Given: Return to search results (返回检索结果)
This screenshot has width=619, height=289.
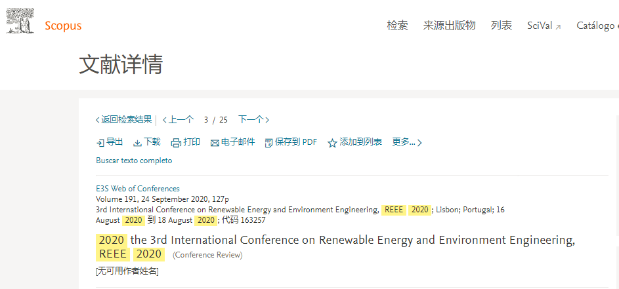Looking at the screenshot, I should pyautogui.click(x=125, y=120).
